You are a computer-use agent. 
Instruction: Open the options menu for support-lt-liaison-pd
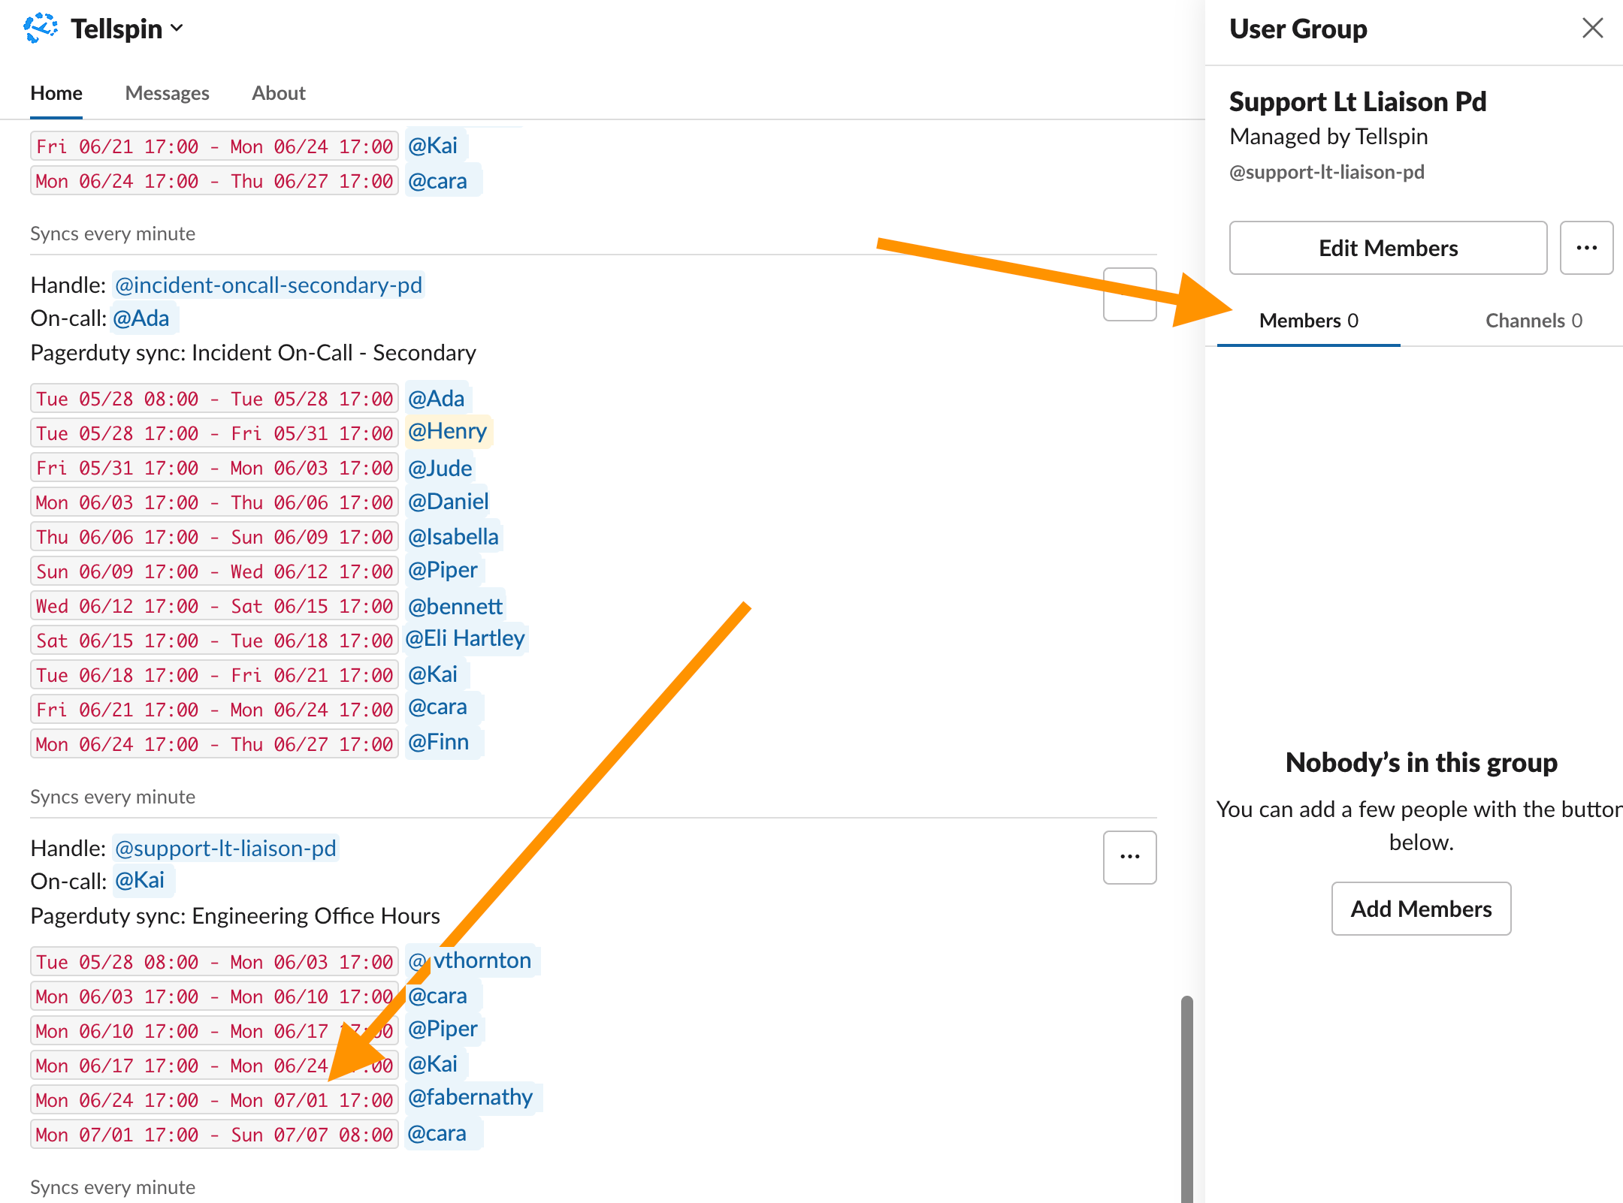[1129, 857]
